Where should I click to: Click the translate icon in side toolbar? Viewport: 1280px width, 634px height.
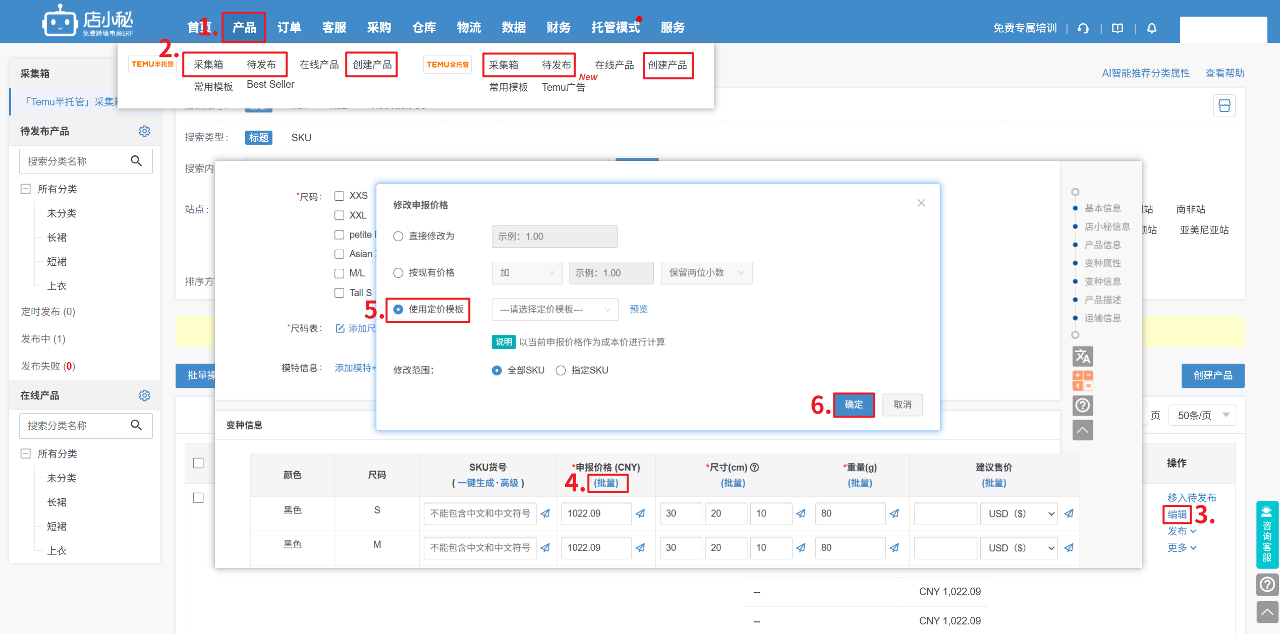coord(1082,356)
